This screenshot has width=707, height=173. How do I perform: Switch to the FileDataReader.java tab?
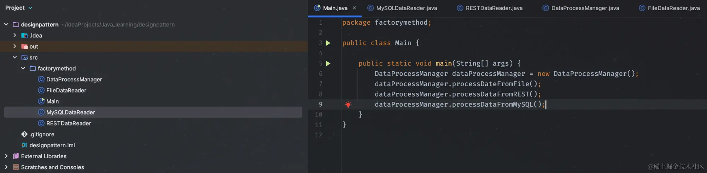[674, 8]
